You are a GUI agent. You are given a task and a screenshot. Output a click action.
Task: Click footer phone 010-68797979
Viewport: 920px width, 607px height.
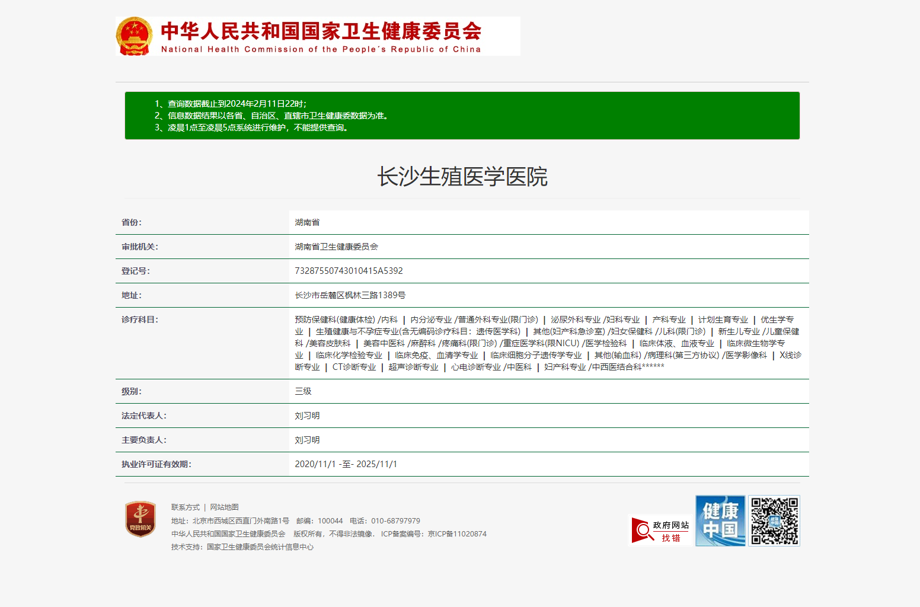point(395,521)
